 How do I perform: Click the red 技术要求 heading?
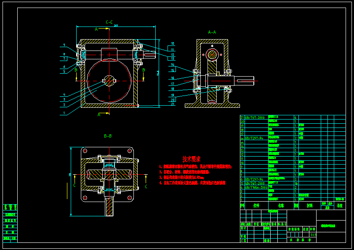point(192,159)
